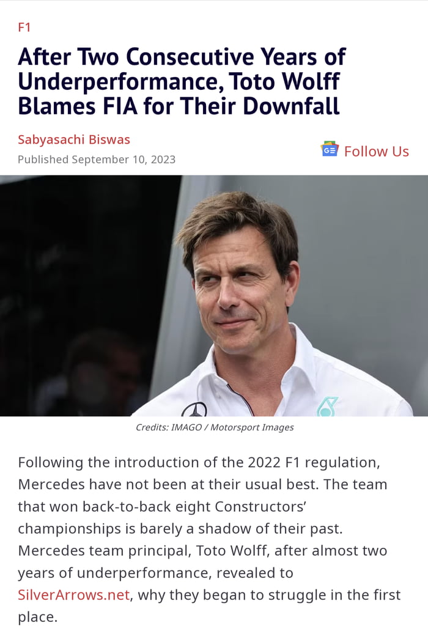428x634 pixels.
Task: Click the Google News icon
Action: coord(330,149)
